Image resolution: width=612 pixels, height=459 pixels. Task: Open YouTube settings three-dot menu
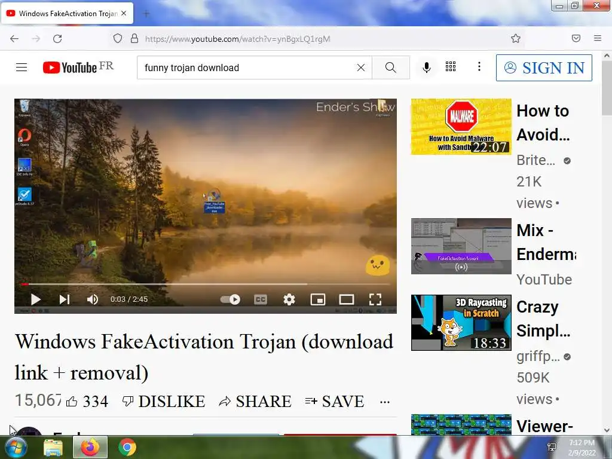479,67
